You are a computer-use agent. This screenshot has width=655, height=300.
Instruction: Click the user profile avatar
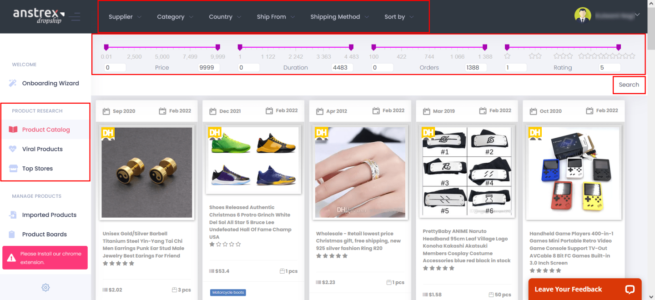point(583,15)
